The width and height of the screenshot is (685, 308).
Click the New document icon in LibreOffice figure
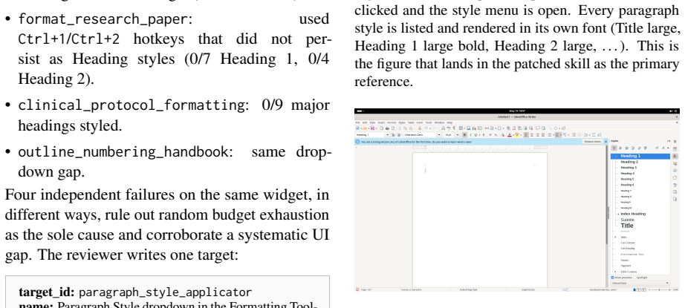[357, 128]
